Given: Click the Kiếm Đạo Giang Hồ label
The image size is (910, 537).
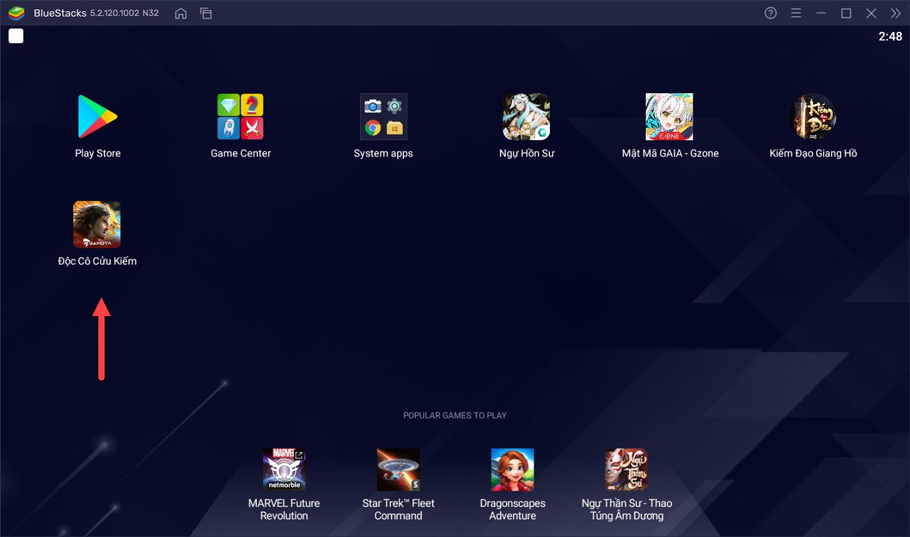Looking at the screenshot, I should click(x=813, y=153).
